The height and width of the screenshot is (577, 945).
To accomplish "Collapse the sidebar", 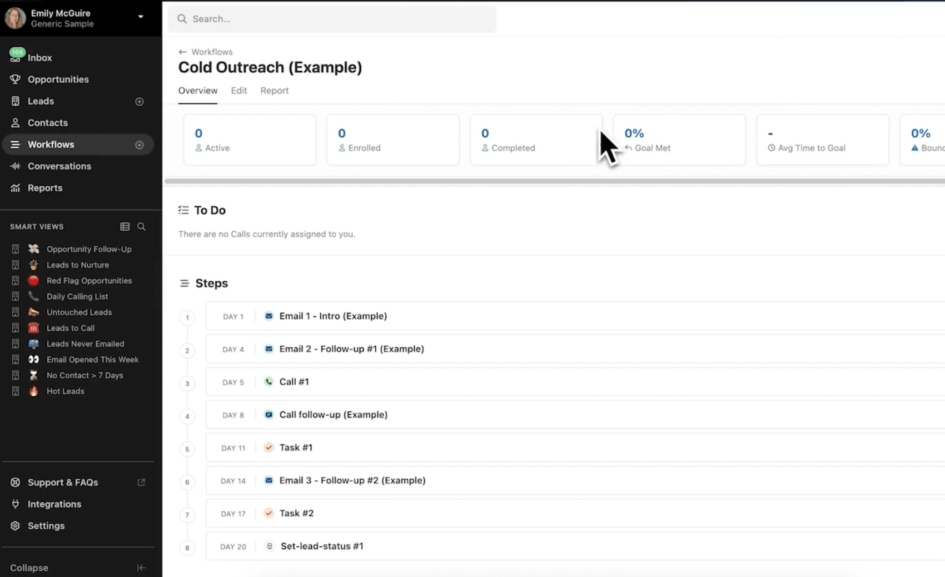I will pyautogui.click(x=29, y=568).
